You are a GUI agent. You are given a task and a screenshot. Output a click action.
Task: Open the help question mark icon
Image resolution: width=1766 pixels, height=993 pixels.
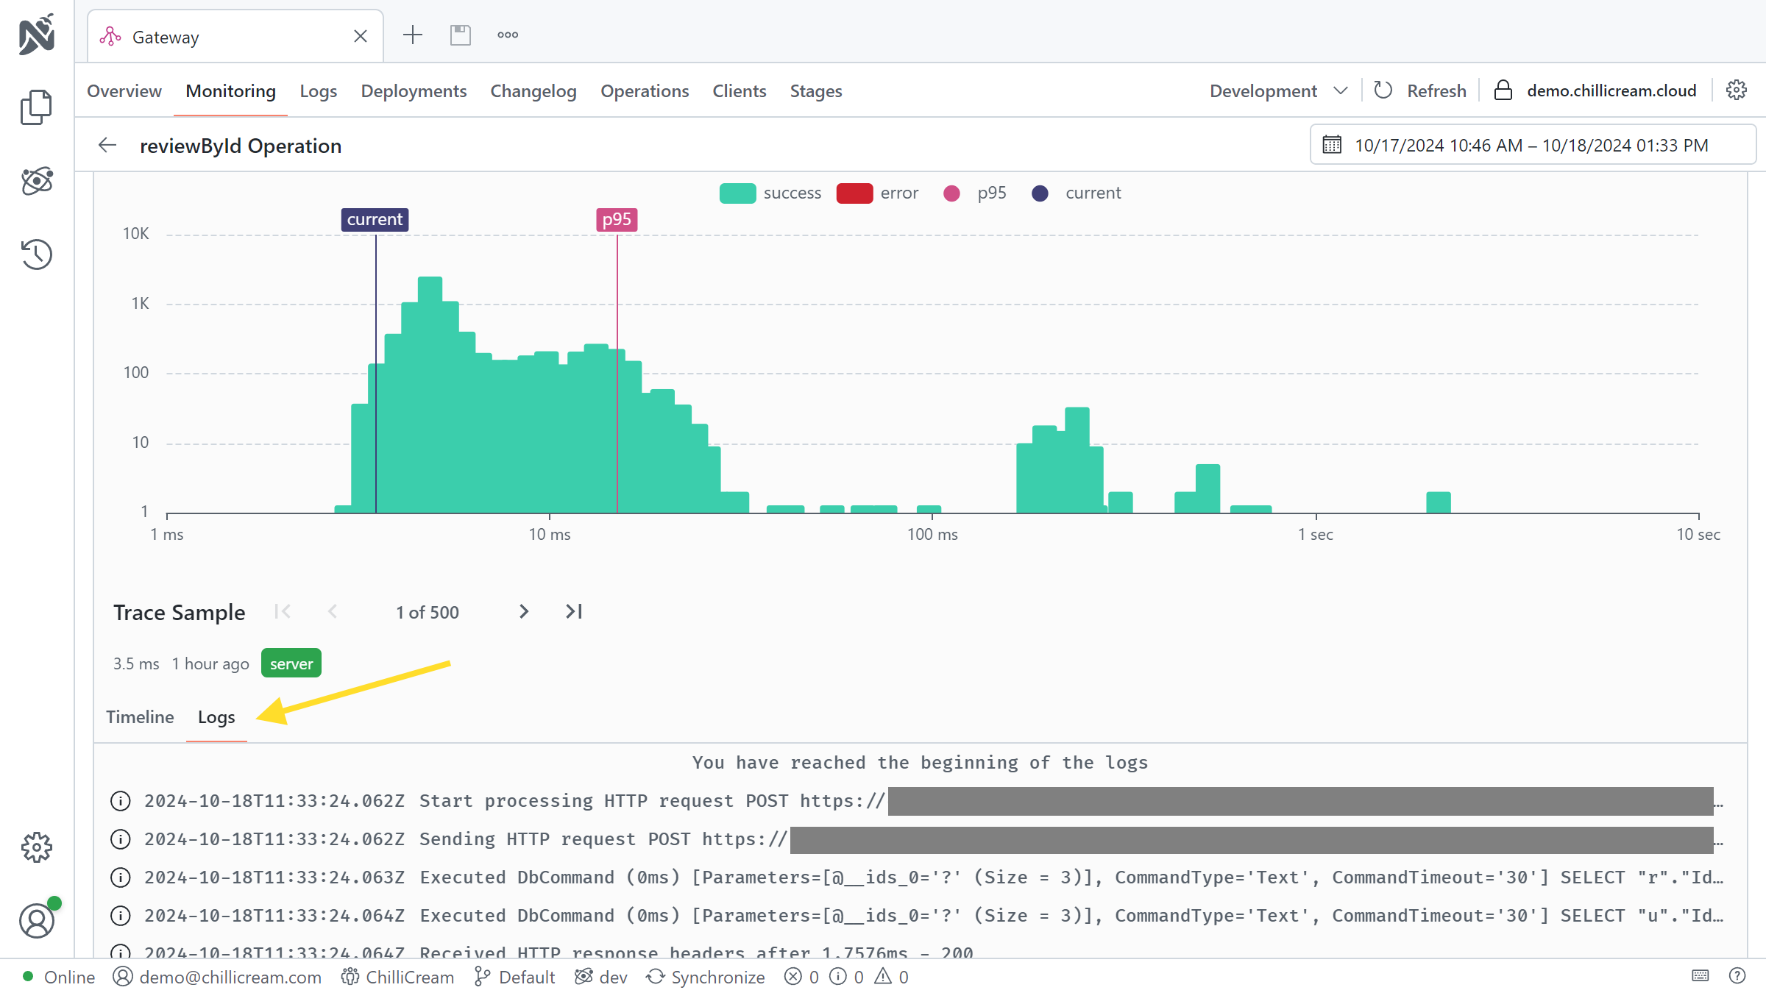(1737, 976)
